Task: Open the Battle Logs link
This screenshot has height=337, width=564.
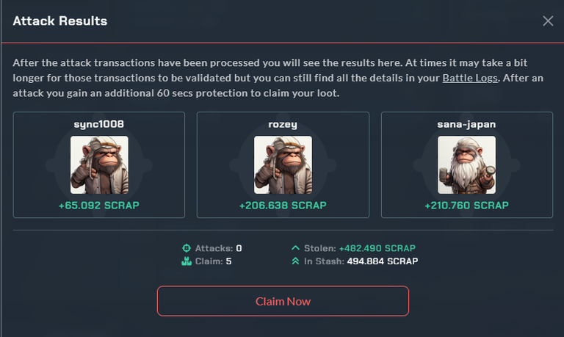Action: 470,78
